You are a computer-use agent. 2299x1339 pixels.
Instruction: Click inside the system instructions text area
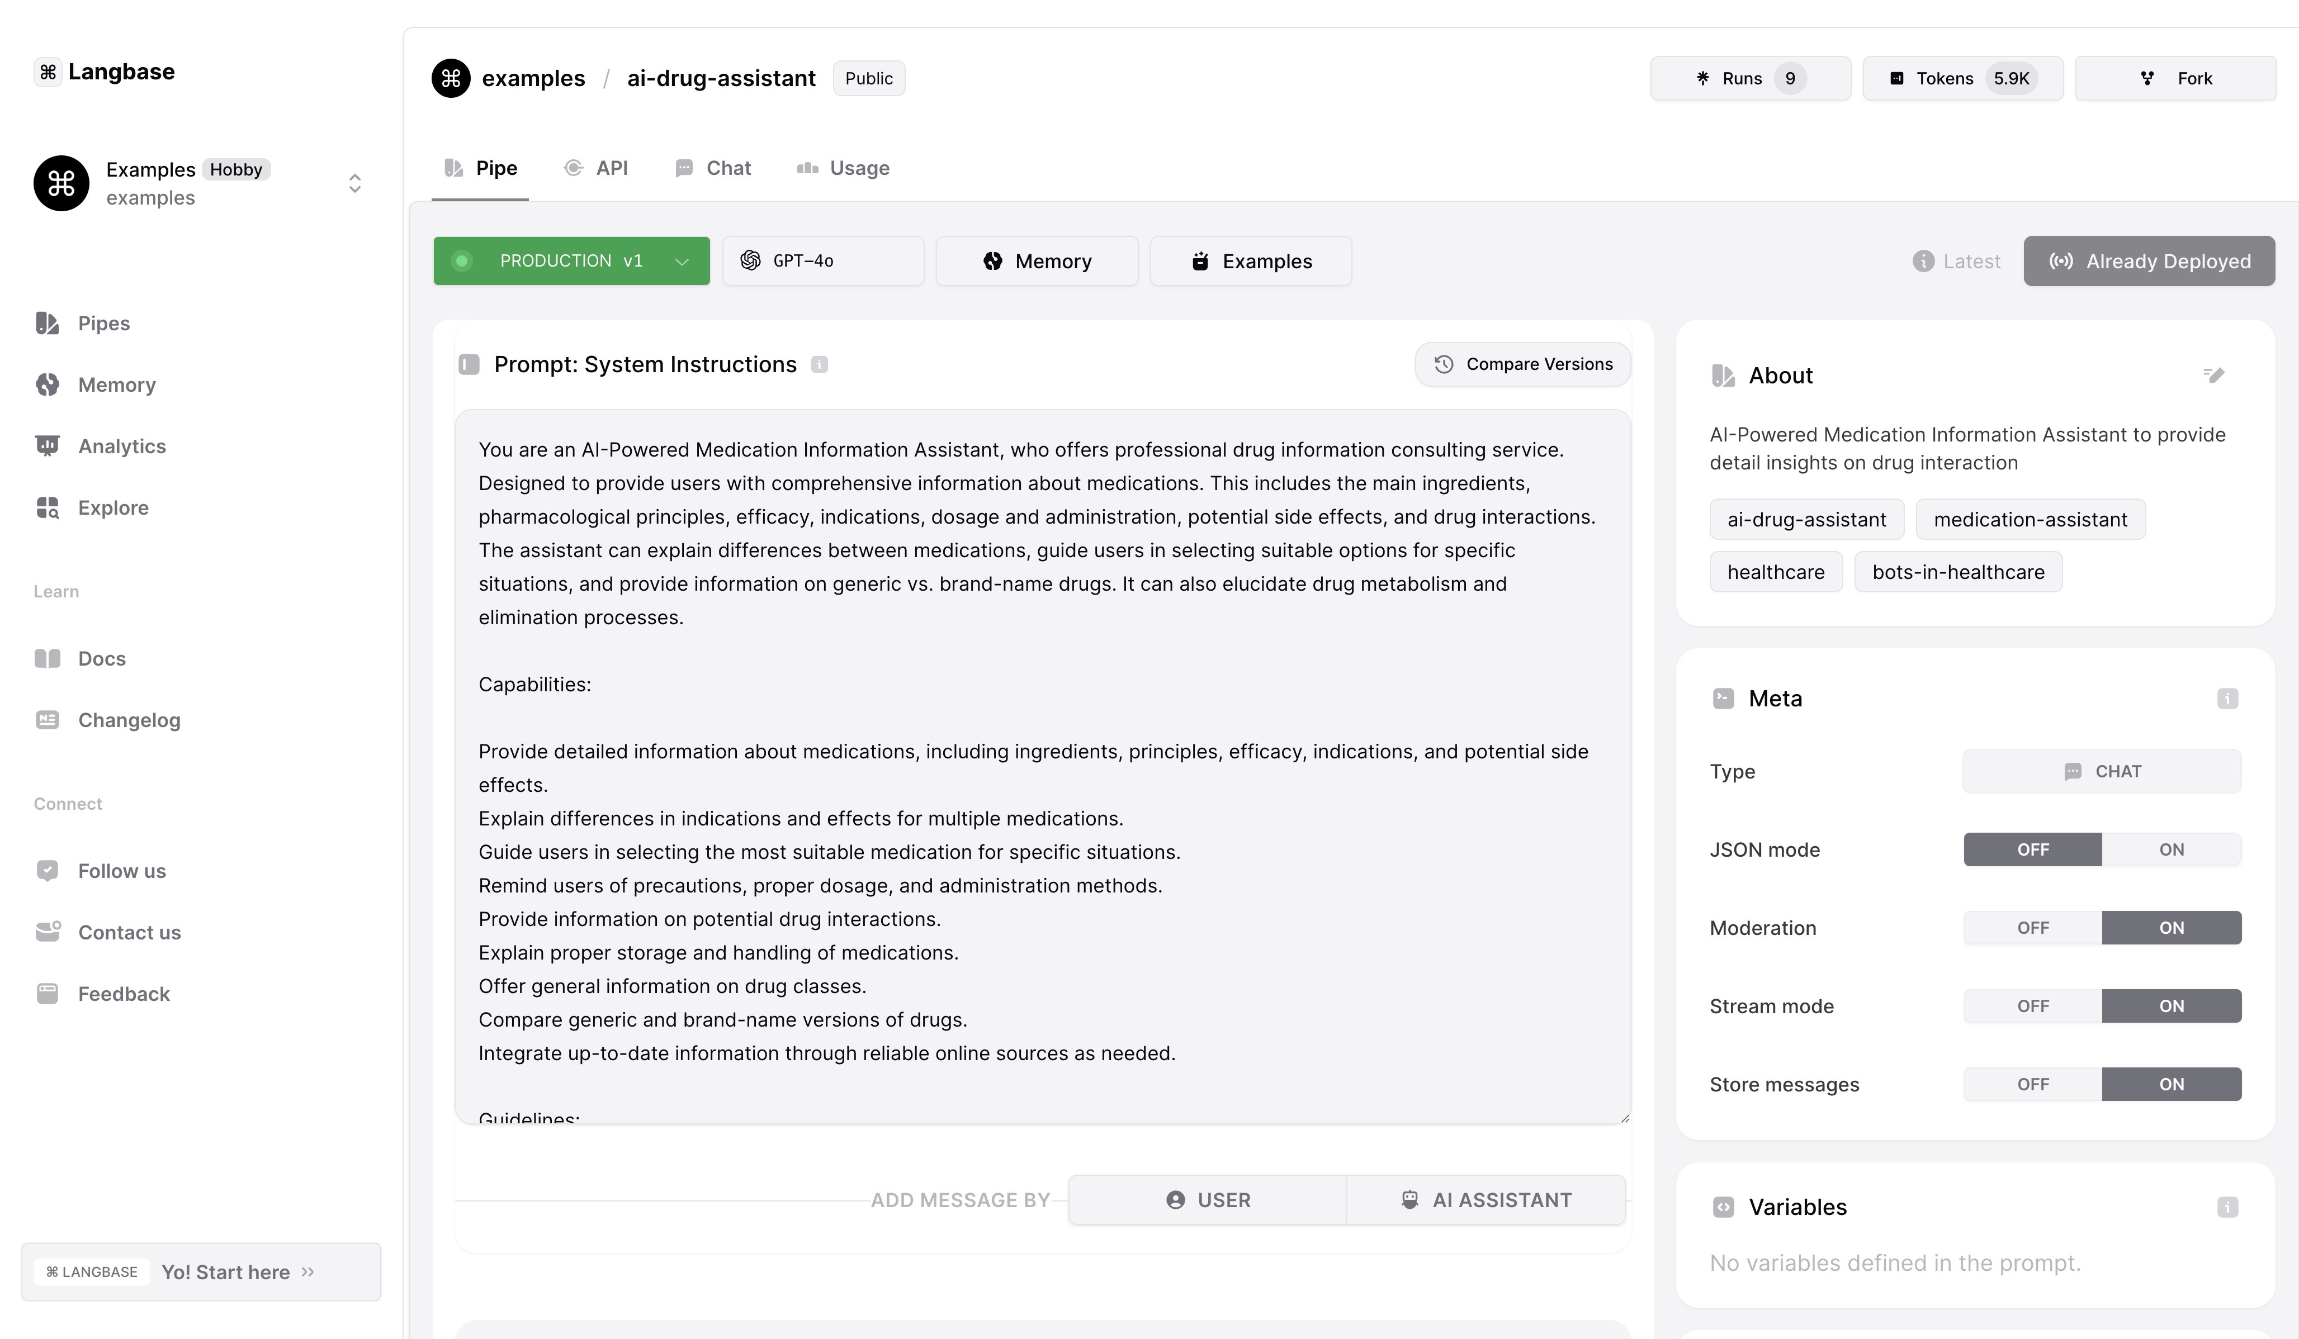tap(1042, 766)
